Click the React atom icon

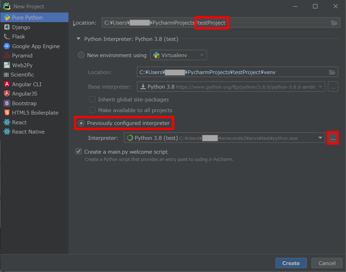[7, 122]
